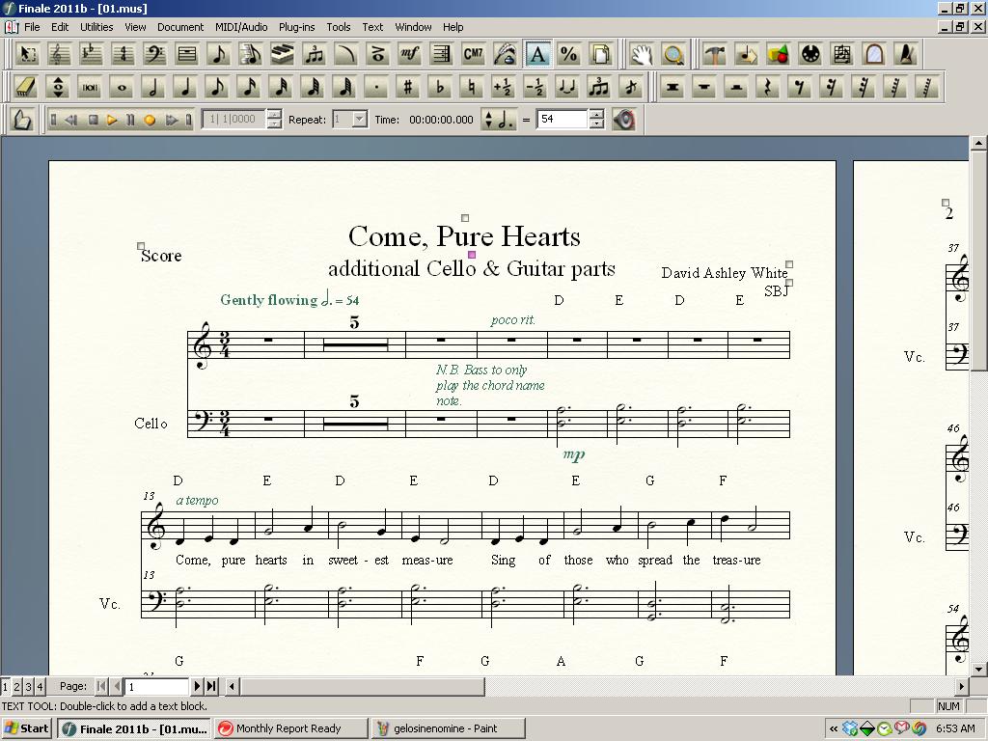Select the Zoom magnifier tool
This screenshot has width=988, height=741.
[673, 54]
